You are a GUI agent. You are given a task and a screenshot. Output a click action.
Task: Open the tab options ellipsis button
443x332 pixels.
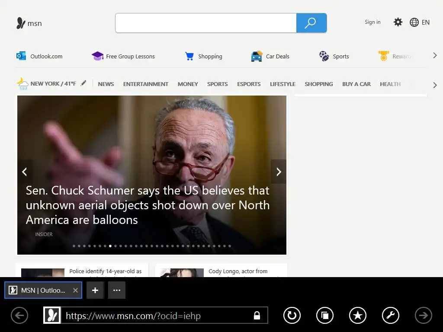coord(117,290)
